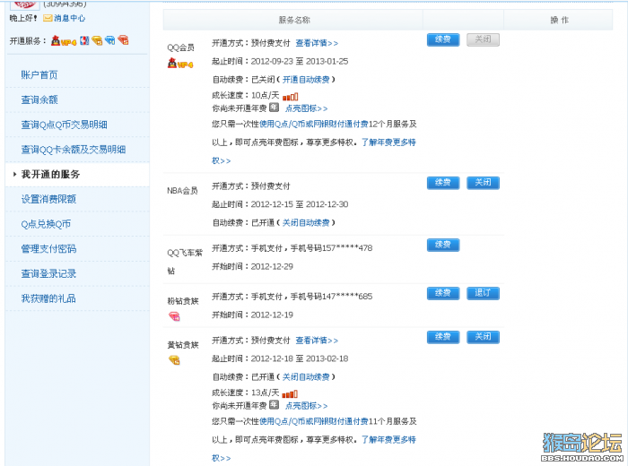
Task: Open the 消息中心 message center link
Action: 69,18
